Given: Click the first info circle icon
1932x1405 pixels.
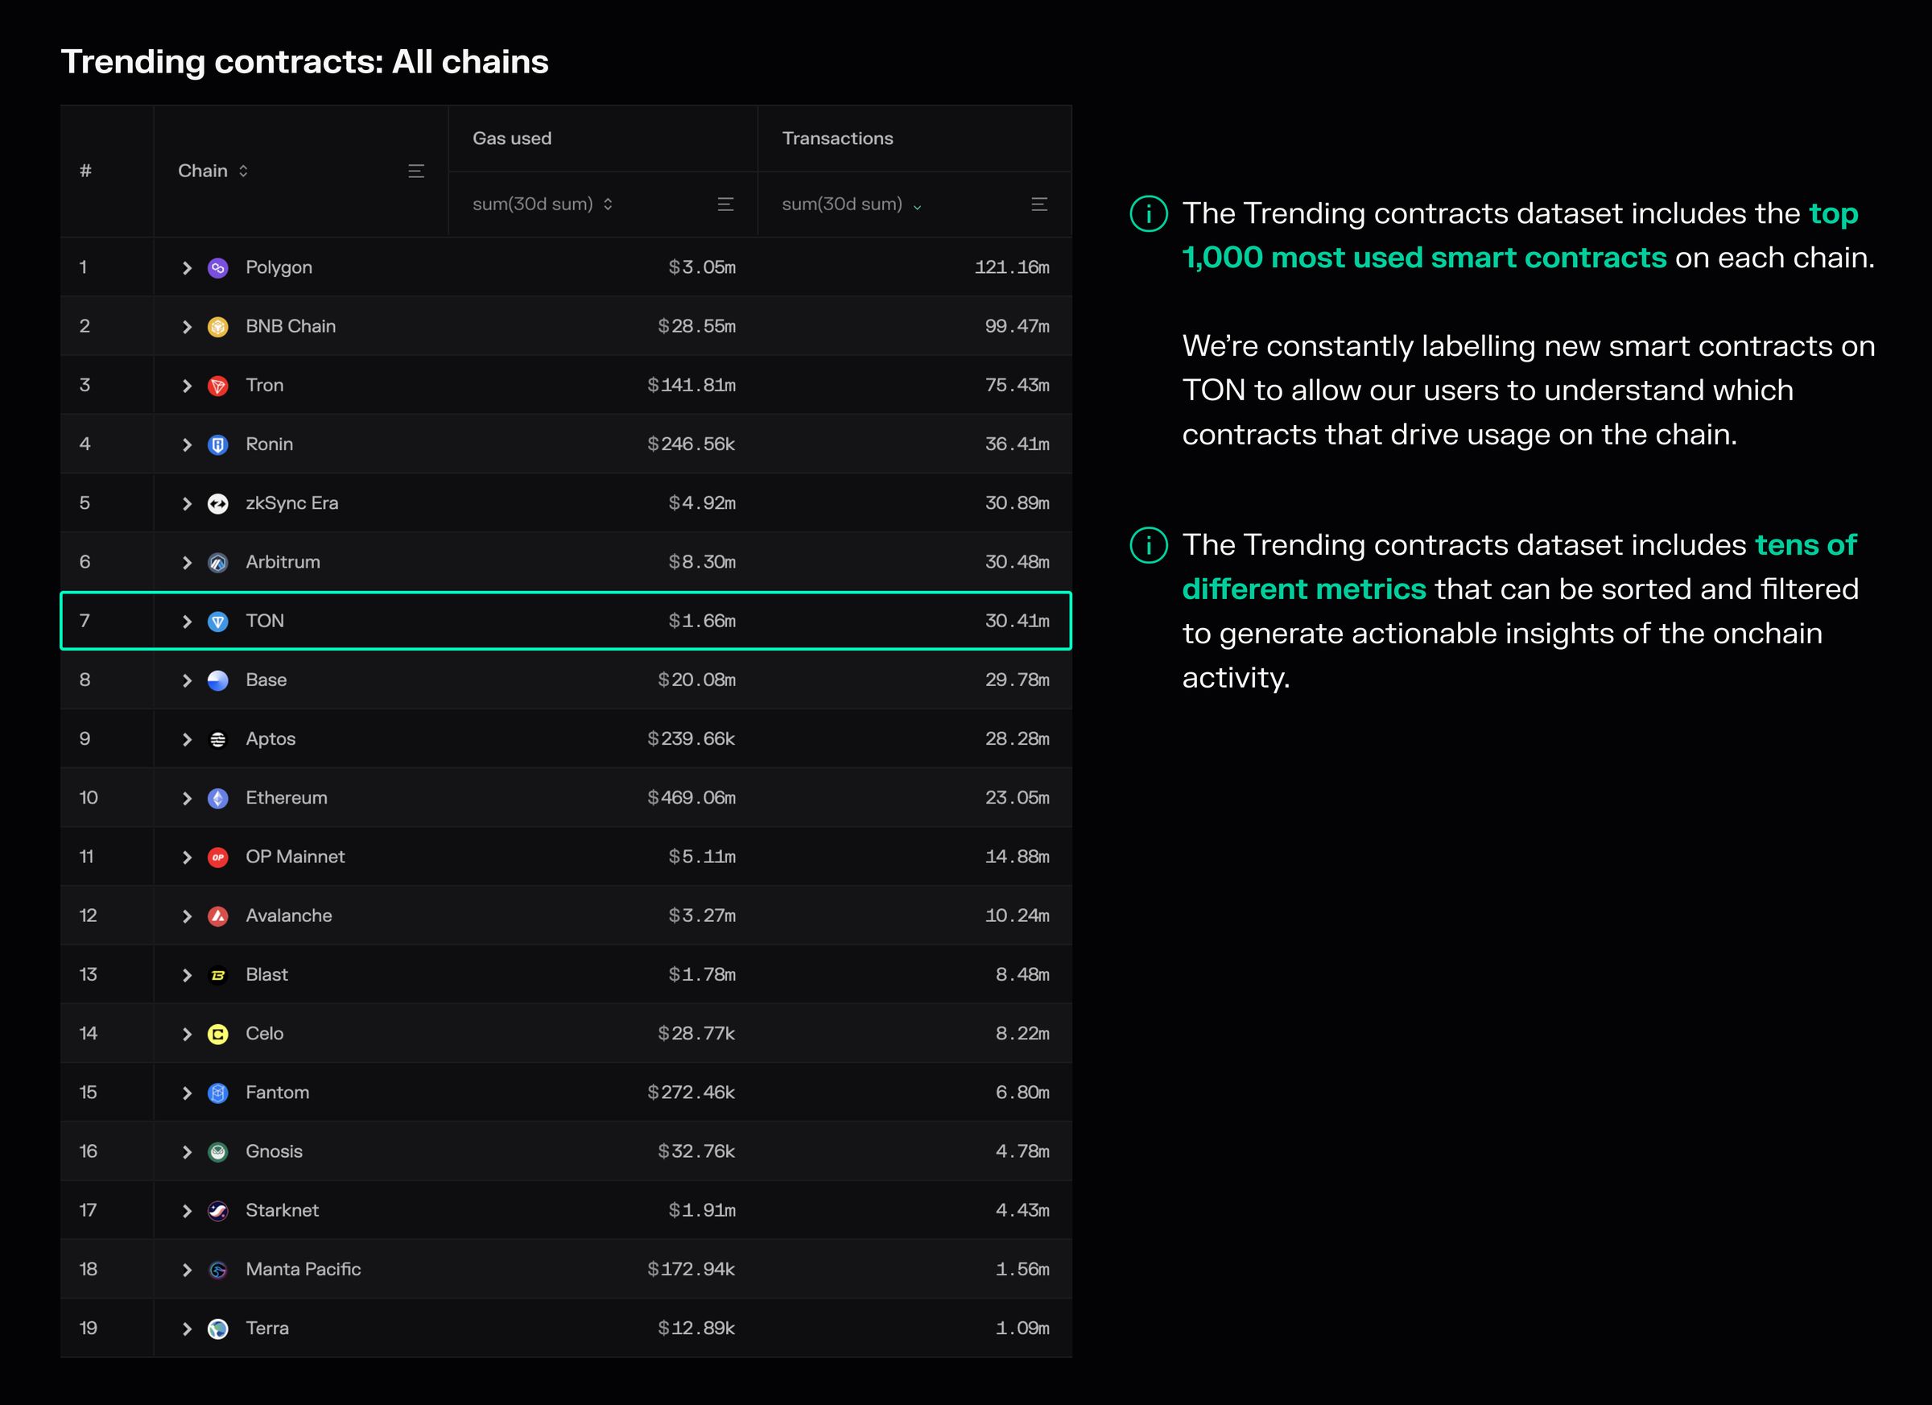Looking at the screenshot, I should click(x=1148, y=214).
